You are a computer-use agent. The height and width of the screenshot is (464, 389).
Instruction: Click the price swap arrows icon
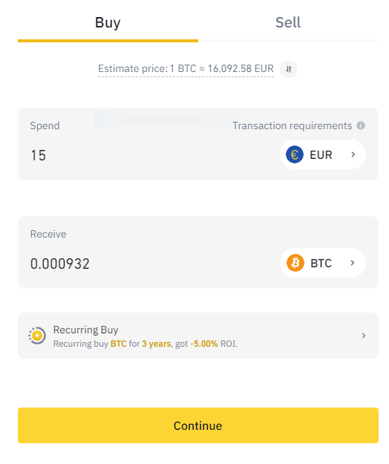(x=289, y=69)
